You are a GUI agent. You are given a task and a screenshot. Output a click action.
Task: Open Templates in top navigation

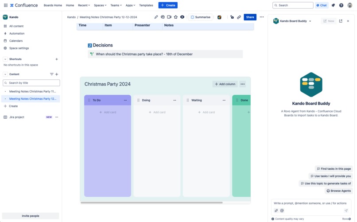146,5
